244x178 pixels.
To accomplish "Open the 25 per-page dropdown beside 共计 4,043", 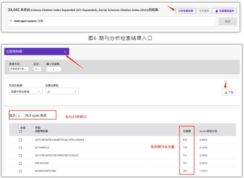I will [20, 116].
